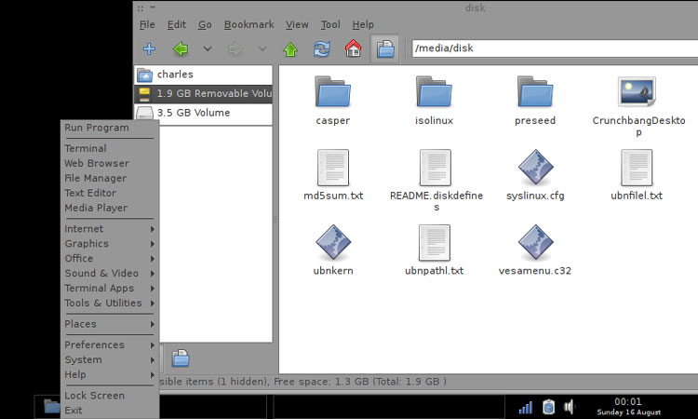Viewport: 698px width, 419px height.
Task: Launch Web Browser from the desktop menu
Action: pyautogui.click(x=110, y=164)
